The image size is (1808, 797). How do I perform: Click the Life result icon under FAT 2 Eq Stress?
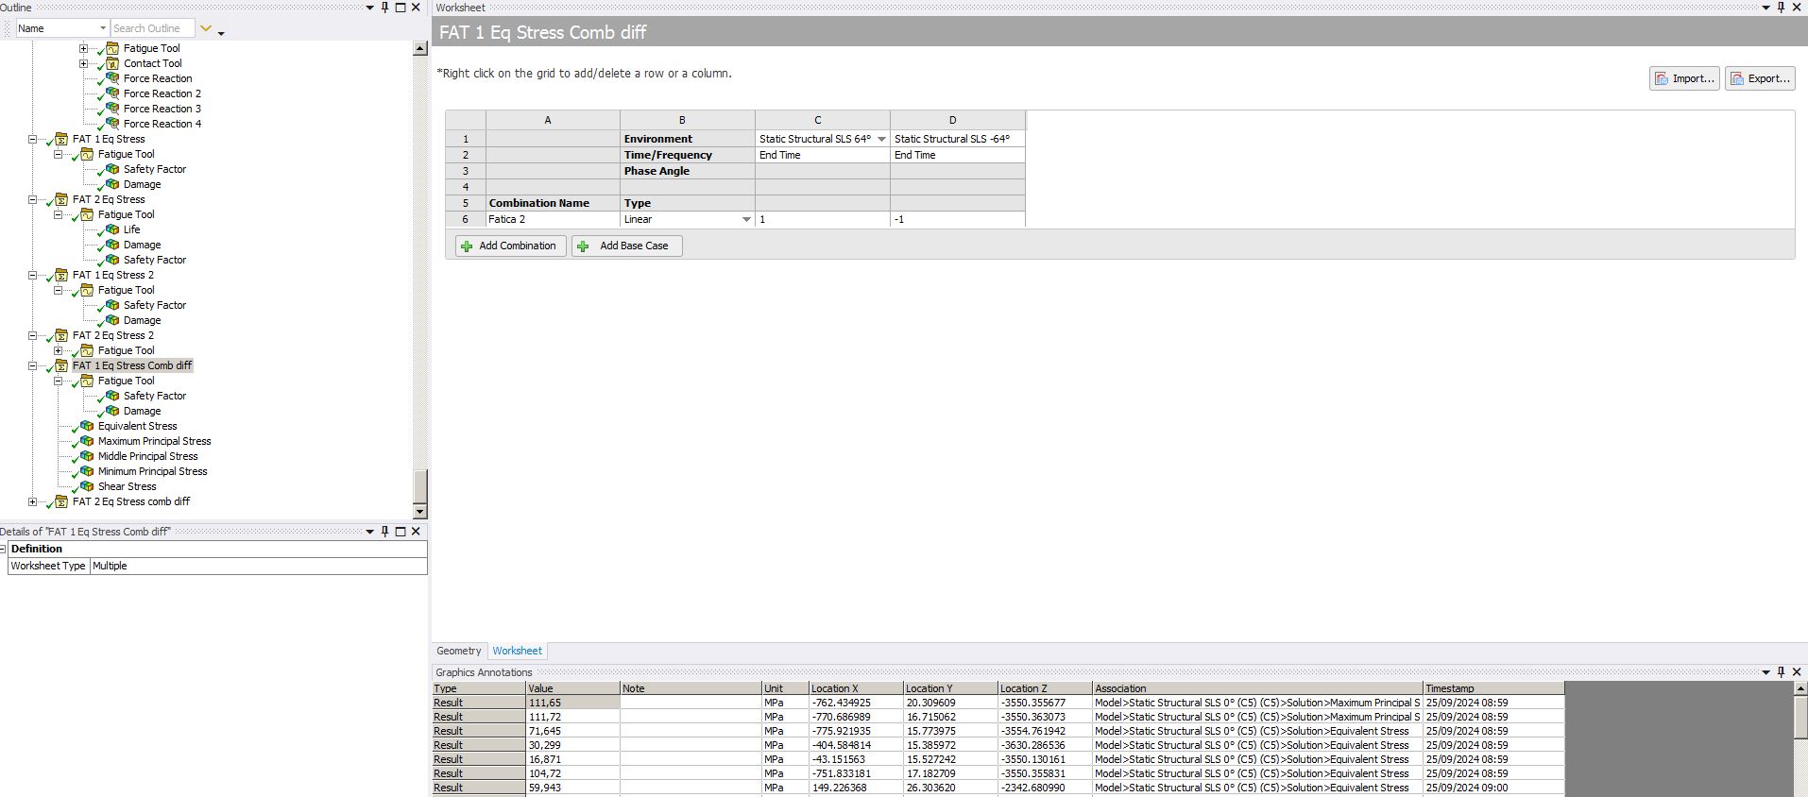click(112, 229)
